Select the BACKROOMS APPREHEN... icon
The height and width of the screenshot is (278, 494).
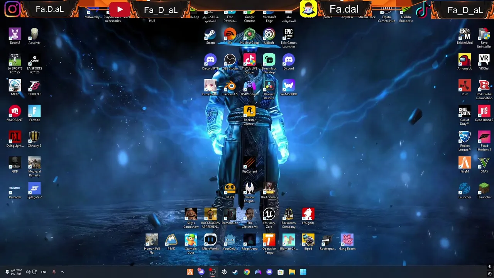click(x=210, y=219)
